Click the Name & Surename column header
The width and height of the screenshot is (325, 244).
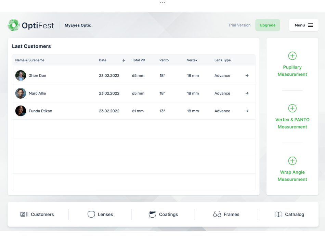click(x=30, y=60)
